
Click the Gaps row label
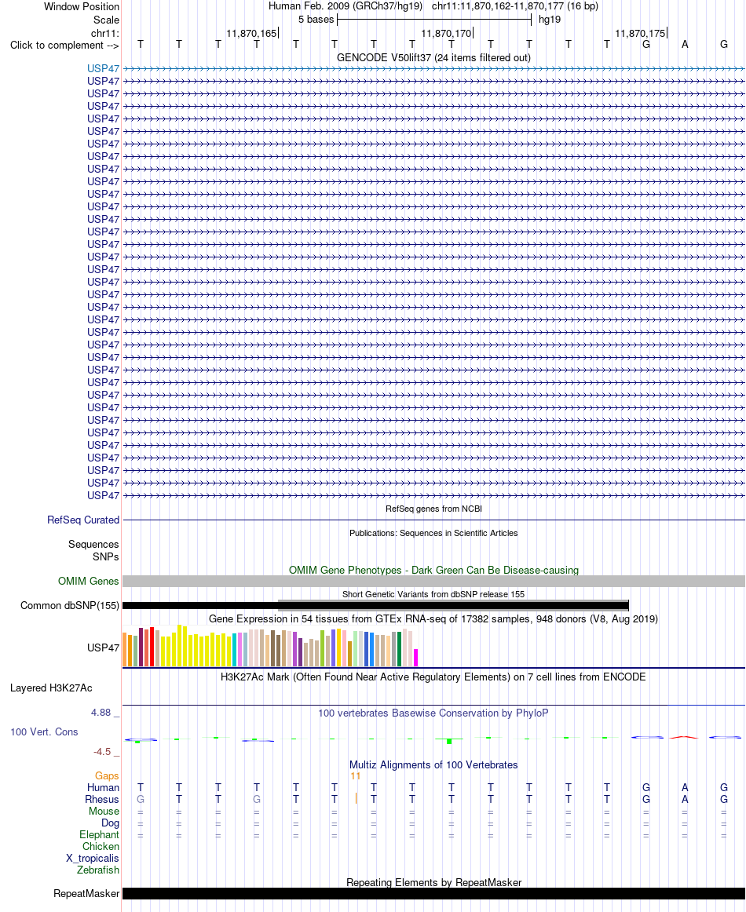click(x=107, y=776)
